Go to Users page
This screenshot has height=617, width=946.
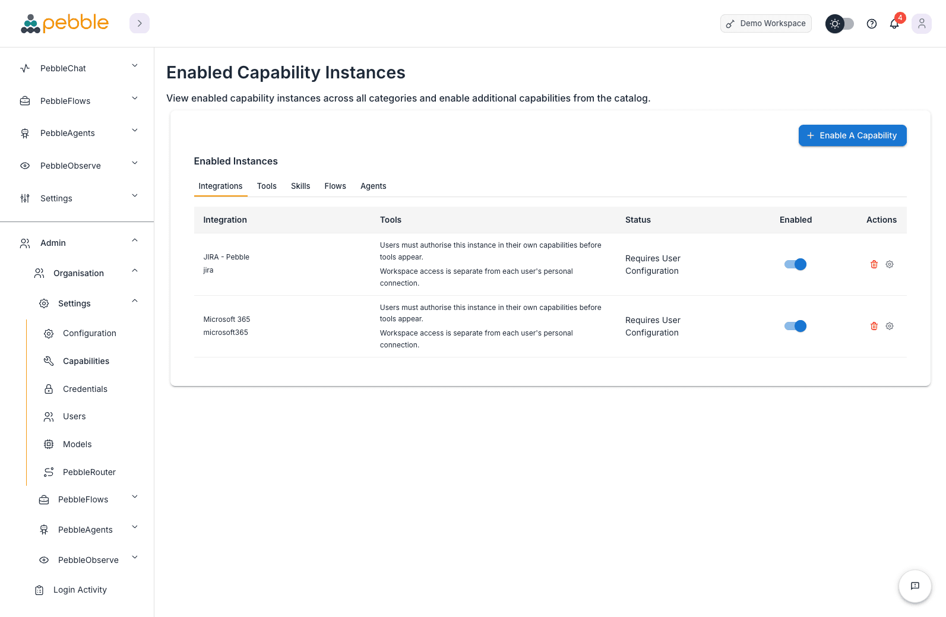click(74, 417)
